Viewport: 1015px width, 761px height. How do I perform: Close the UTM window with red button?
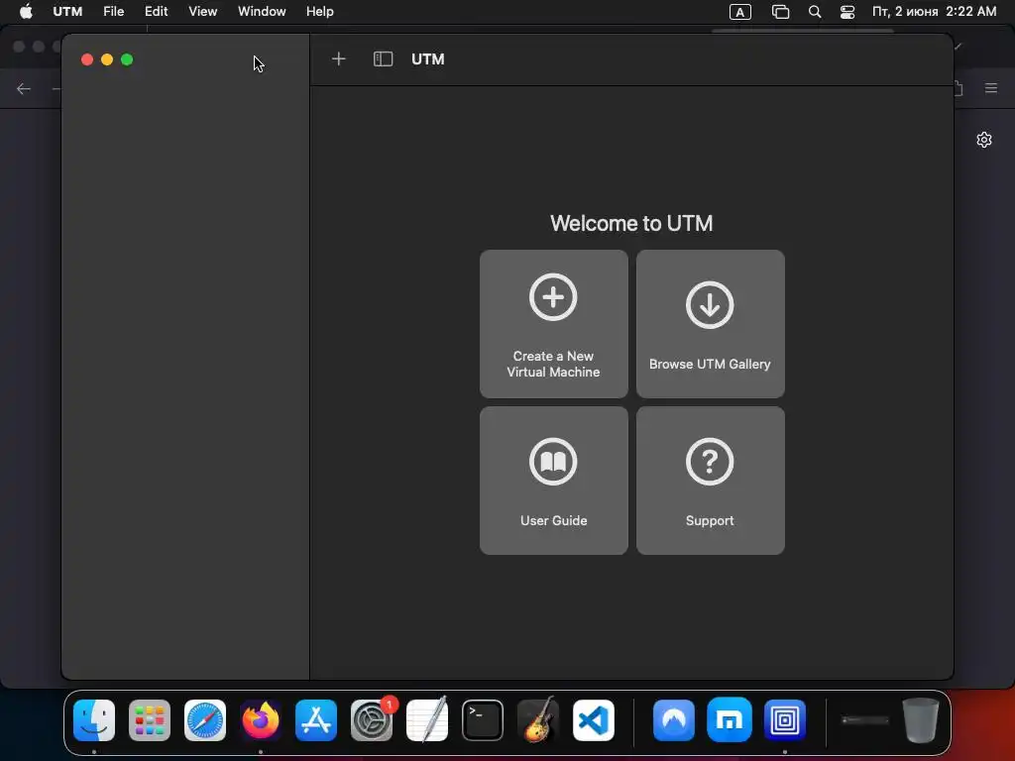pyautogui.click(x=87, y=59)
